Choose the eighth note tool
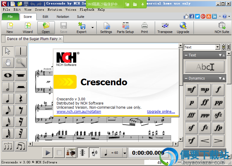The height and width of the screenshot is (166, 232). [8, 110]
